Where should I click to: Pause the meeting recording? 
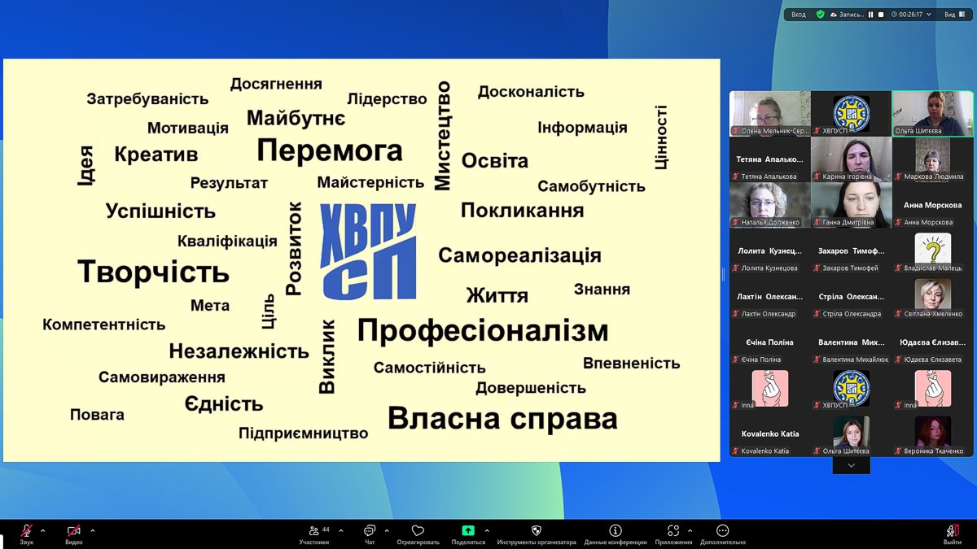[x=870, y=15]
